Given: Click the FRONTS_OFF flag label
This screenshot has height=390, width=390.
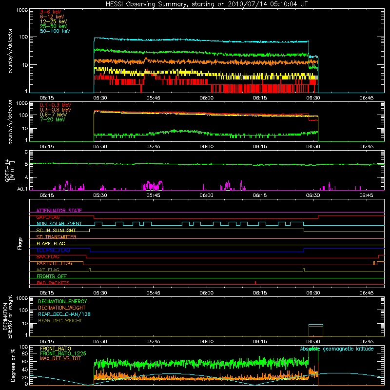Looking at the screenshot, I should 52,276.
